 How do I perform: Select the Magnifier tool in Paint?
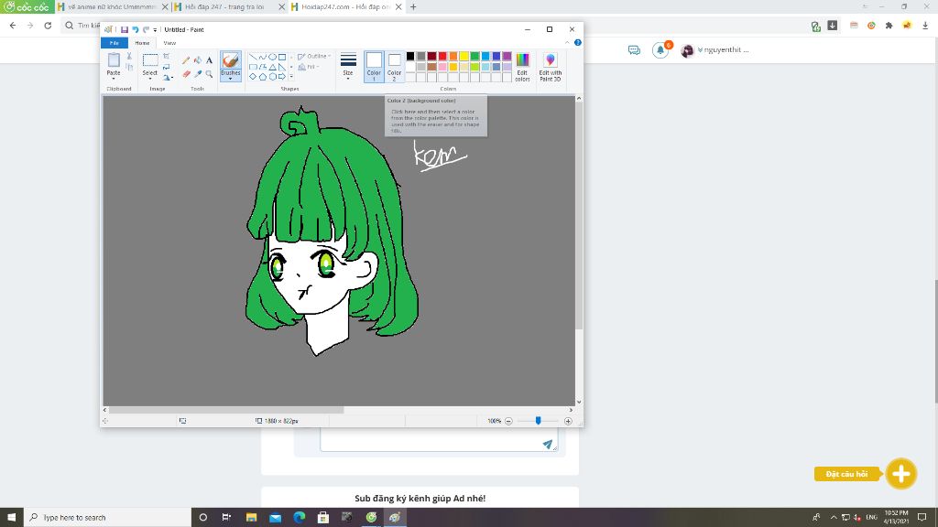point(209,74)
